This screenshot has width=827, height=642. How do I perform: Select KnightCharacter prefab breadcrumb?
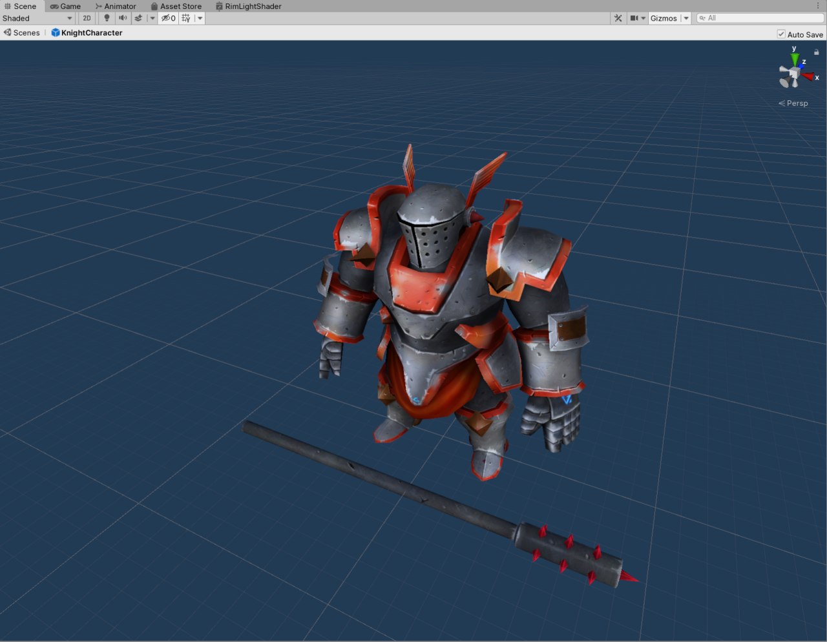(87, 32)
